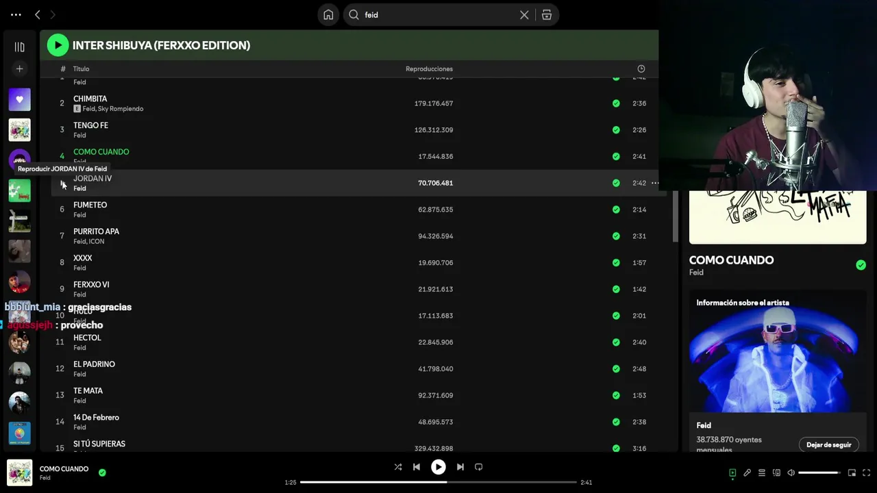
Task: Sort by Título column header
Action: (x=81, y=68)
